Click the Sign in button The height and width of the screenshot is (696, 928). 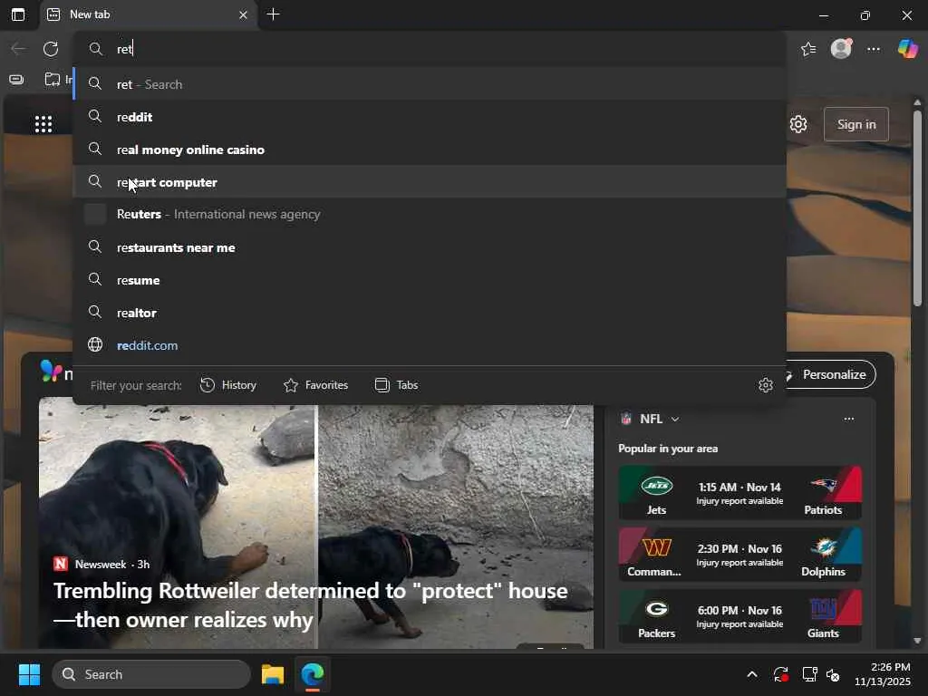click(856, 124)
